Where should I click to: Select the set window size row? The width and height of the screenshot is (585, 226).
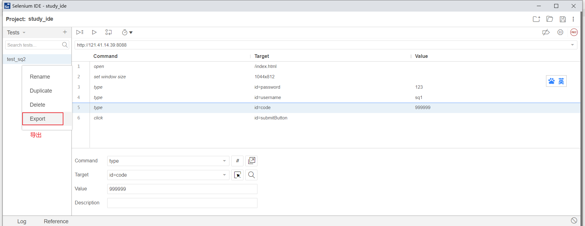click(x=326, y=77)
